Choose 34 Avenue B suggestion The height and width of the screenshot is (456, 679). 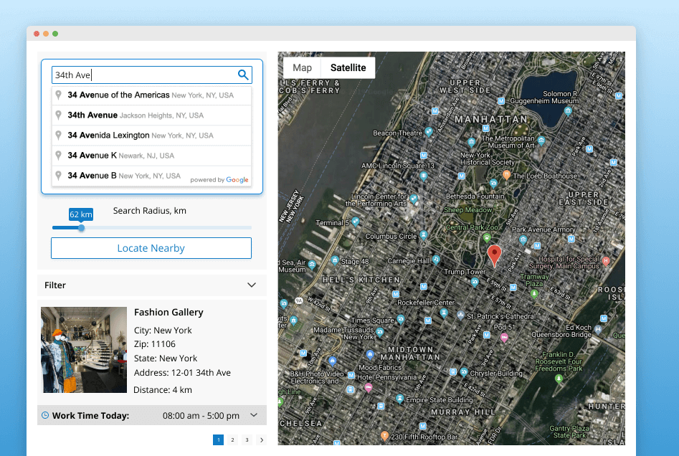(151, 176)
